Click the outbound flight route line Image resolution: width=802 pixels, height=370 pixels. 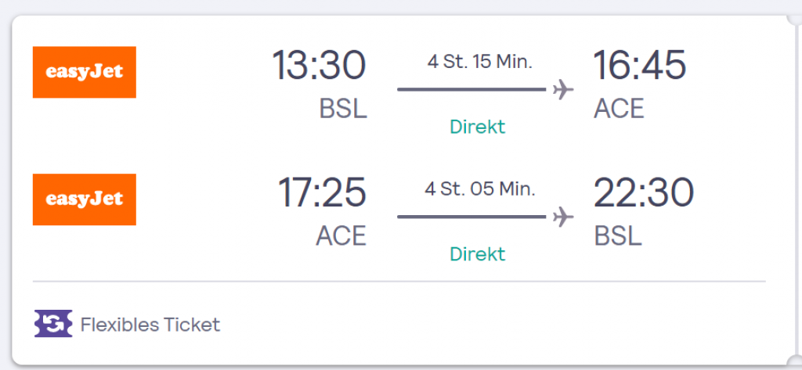[471, 89]
